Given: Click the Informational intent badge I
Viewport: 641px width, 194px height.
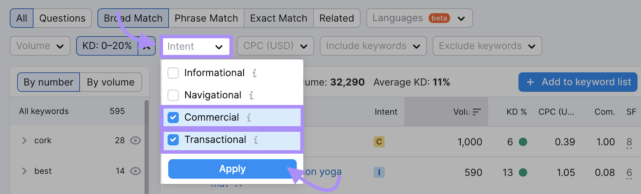Looking at the screenshot, I should coord(379,172).
